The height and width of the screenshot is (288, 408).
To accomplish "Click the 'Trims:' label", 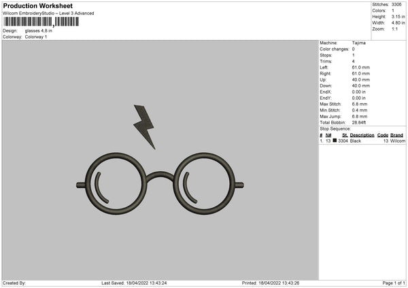I will 326,61.
